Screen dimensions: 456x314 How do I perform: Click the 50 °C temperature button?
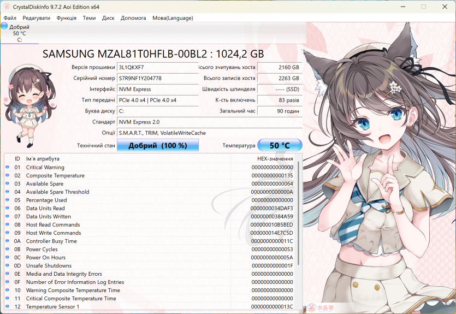(x=280, y=146)
